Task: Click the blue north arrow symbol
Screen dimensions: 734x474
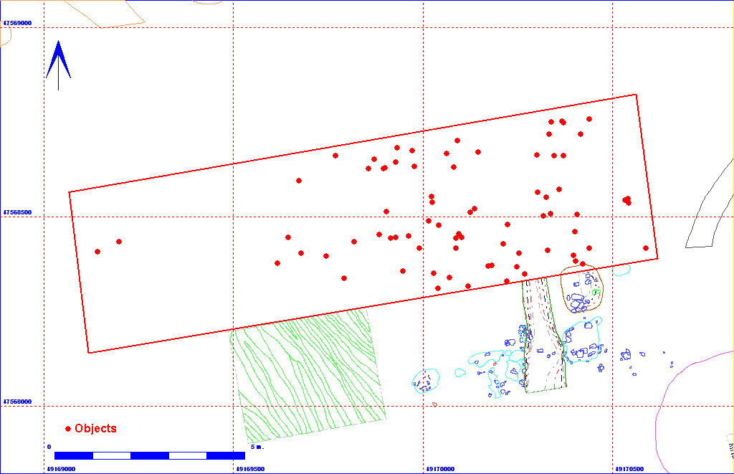Action: [x=58, y=65]
